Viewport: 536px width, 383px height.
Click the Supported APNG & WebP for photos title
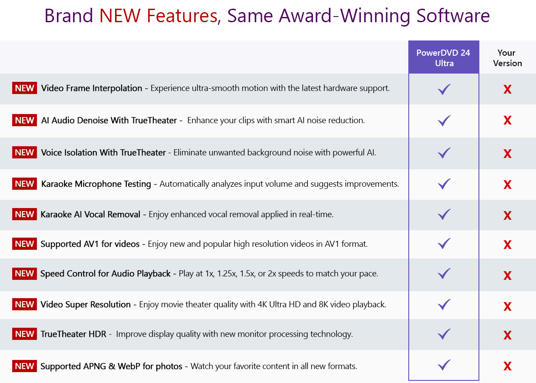click(111, 366)
